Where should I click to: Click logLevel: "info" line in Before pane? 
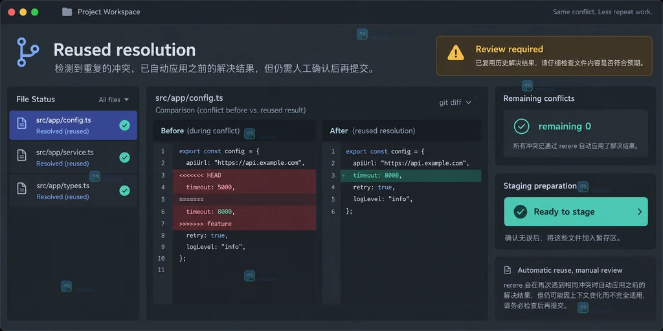[216, 247]
